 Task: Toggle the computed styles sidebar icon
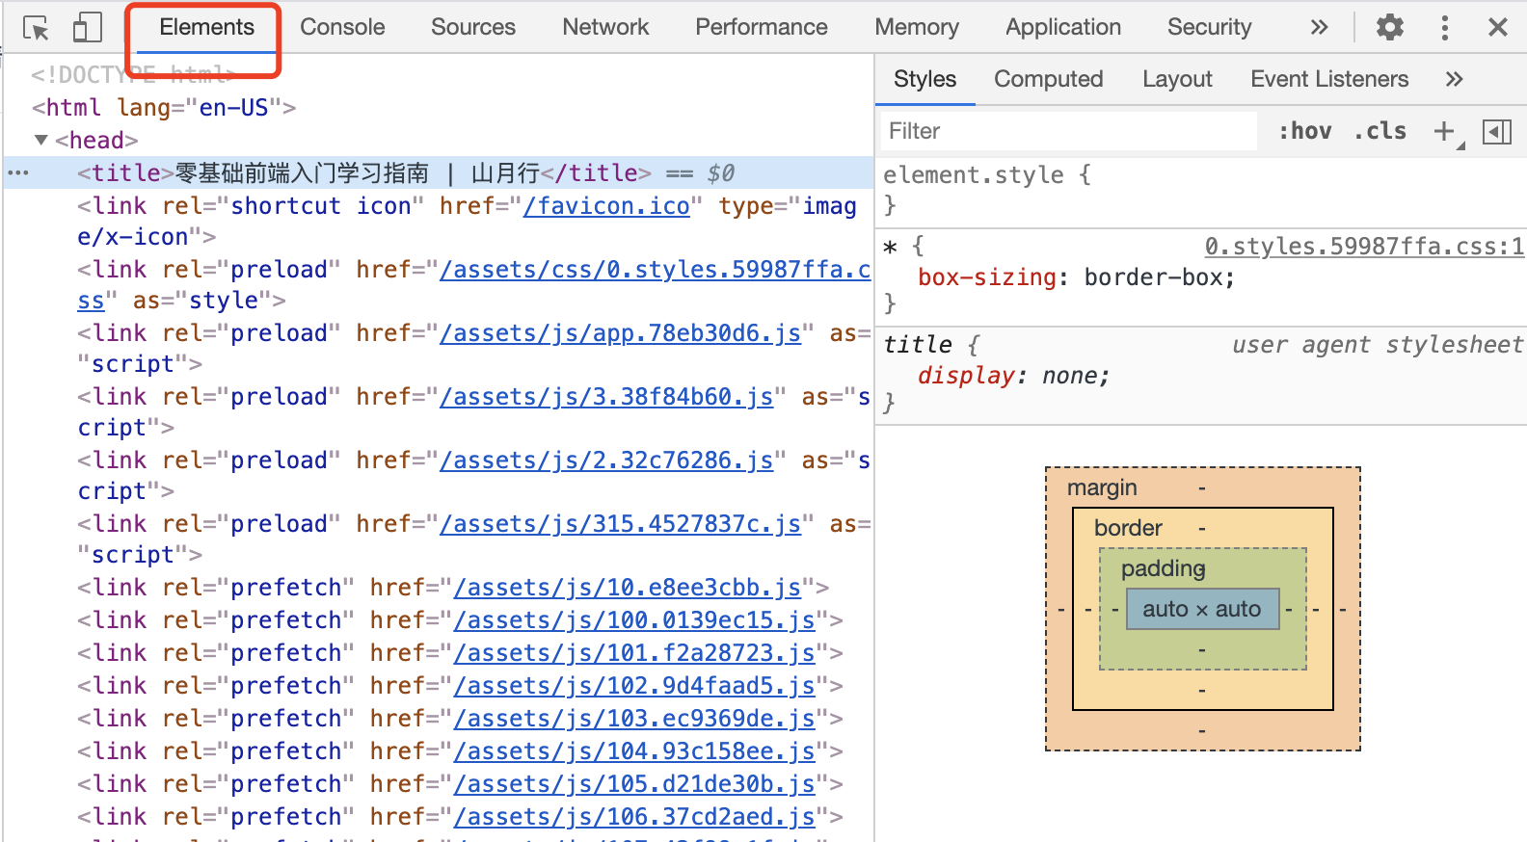(x=1496, y=131)
